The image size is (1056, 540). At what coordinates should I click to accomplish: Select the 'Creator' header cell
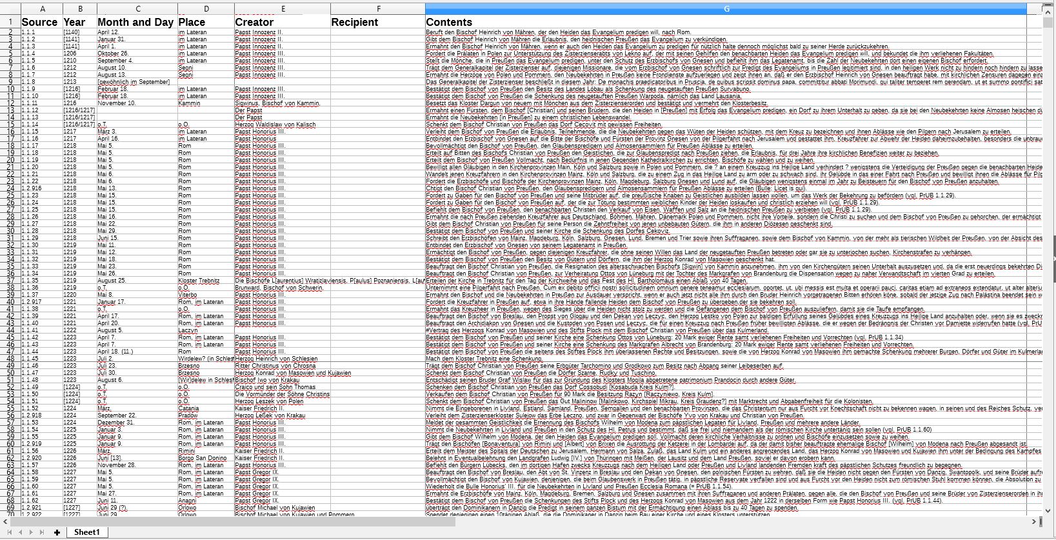point(283,21)
